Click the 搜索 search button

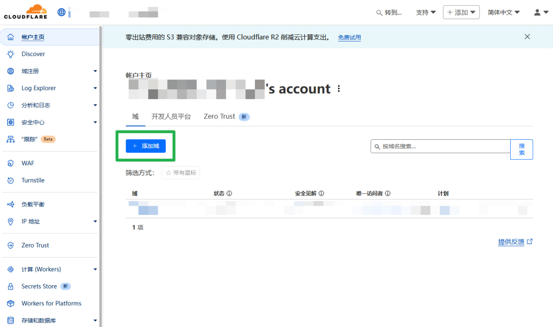pos(521,149)
